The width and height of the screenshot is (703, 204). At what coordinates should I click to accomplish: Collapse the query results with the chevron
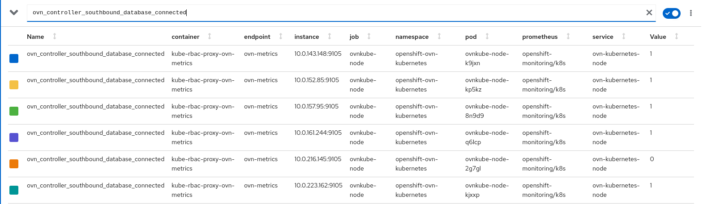coord(14,12)
